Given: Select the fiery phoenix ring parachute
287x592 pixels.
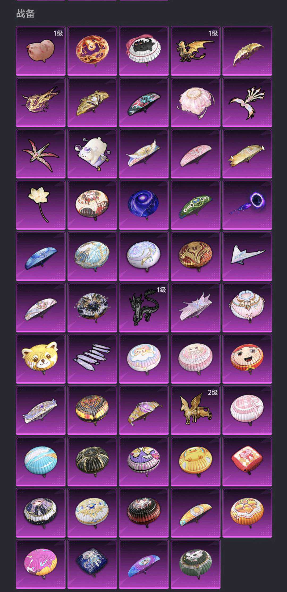Looking at the screenshot, I should (92, 51).
